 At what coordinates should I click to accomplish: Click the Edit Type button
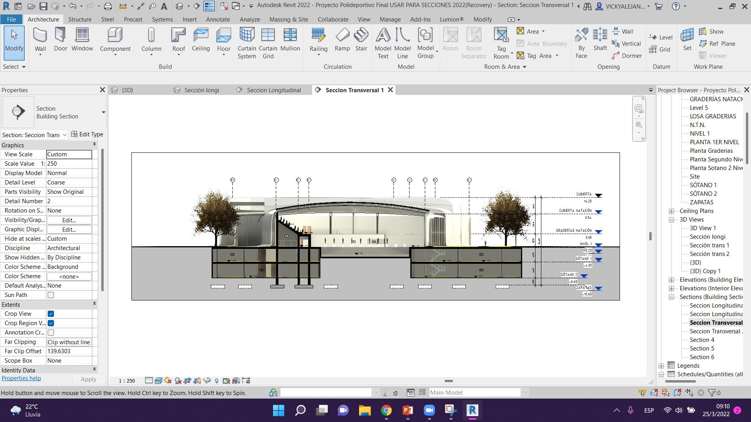(x=87, y=134)
